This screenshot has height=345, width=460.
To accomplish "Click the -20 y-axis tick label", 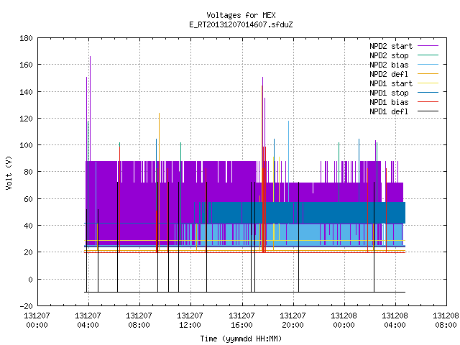I will point(26,306).
